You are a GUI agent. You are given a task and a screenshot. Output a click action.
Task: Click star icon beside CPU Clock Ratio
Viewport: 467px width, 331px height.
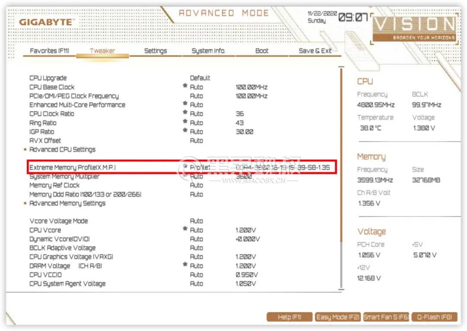click(x=185, y=112)
